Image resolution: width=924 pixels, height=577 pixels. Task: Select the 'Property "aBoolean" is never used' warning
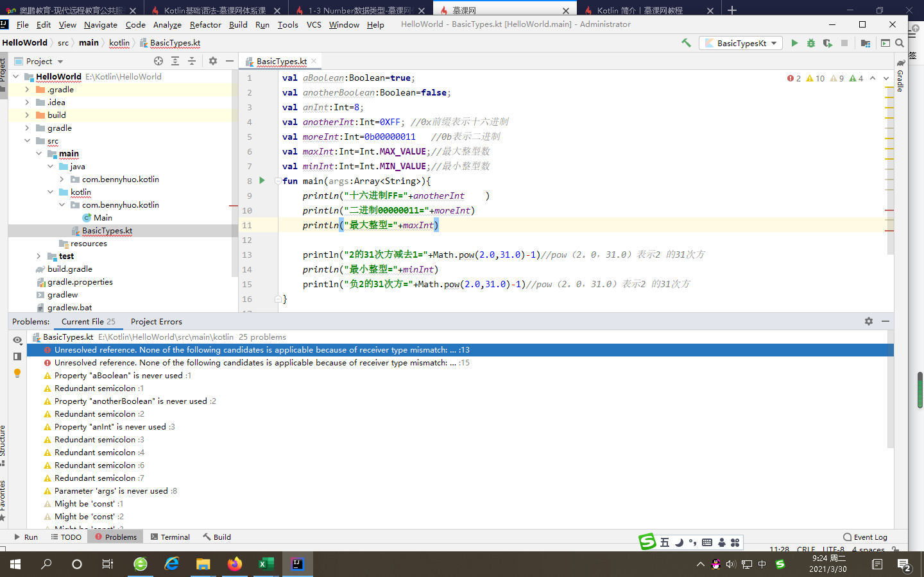click(119, 376)
